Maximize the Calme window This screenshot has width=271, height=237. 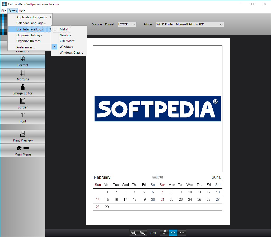point(252,4)
